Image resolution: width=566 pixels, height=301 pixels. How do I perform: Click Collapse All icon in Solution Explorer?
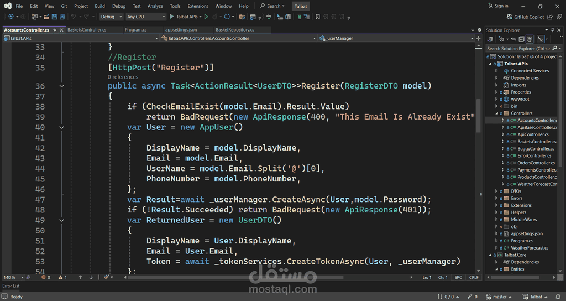tap(522, 39)
